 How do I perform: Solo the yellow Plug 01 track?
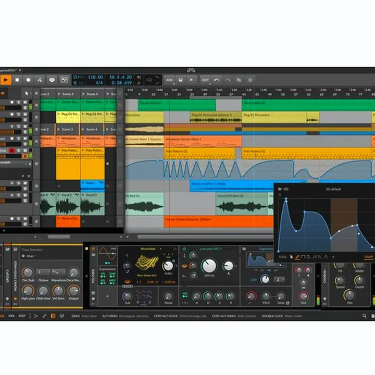[18, 114]
